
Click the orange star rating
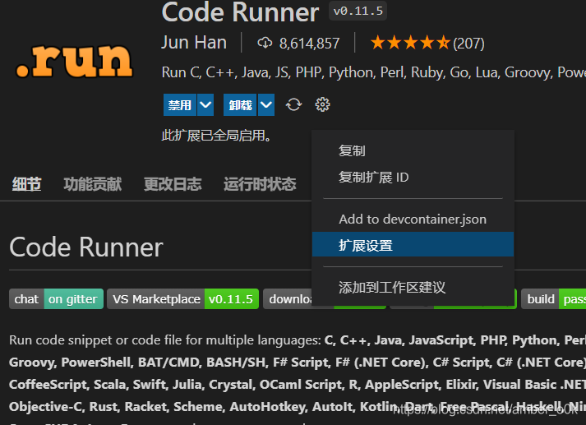click(x=410, y=43)
